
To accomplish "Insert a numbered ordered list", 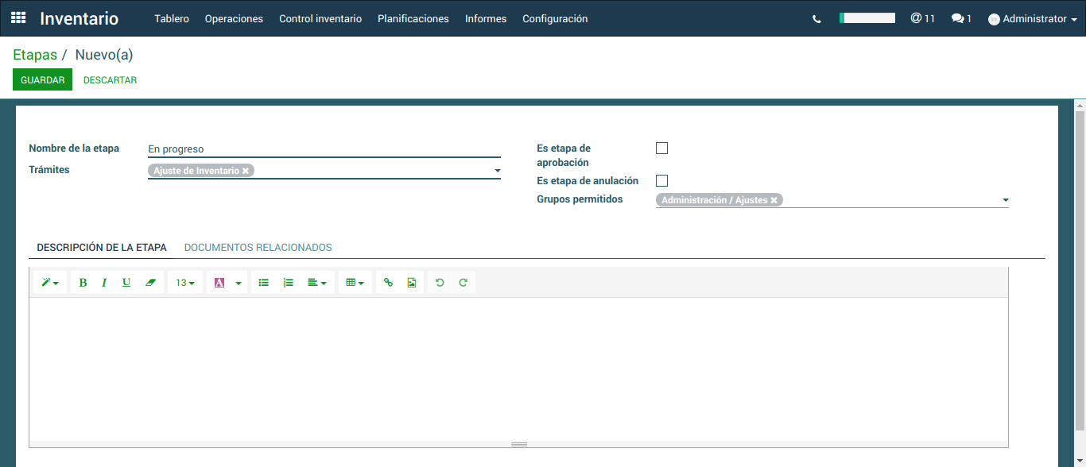I will tap(289, 283).
